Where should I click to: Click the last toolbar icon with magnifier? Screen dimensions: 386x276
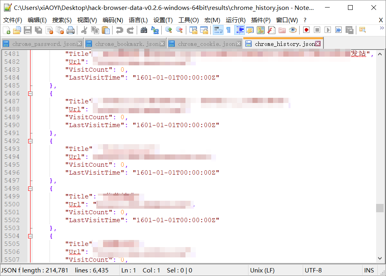tap(363, 30)
